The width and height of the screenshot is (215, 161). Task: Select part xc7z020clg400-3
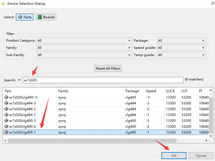coord(22,121)
